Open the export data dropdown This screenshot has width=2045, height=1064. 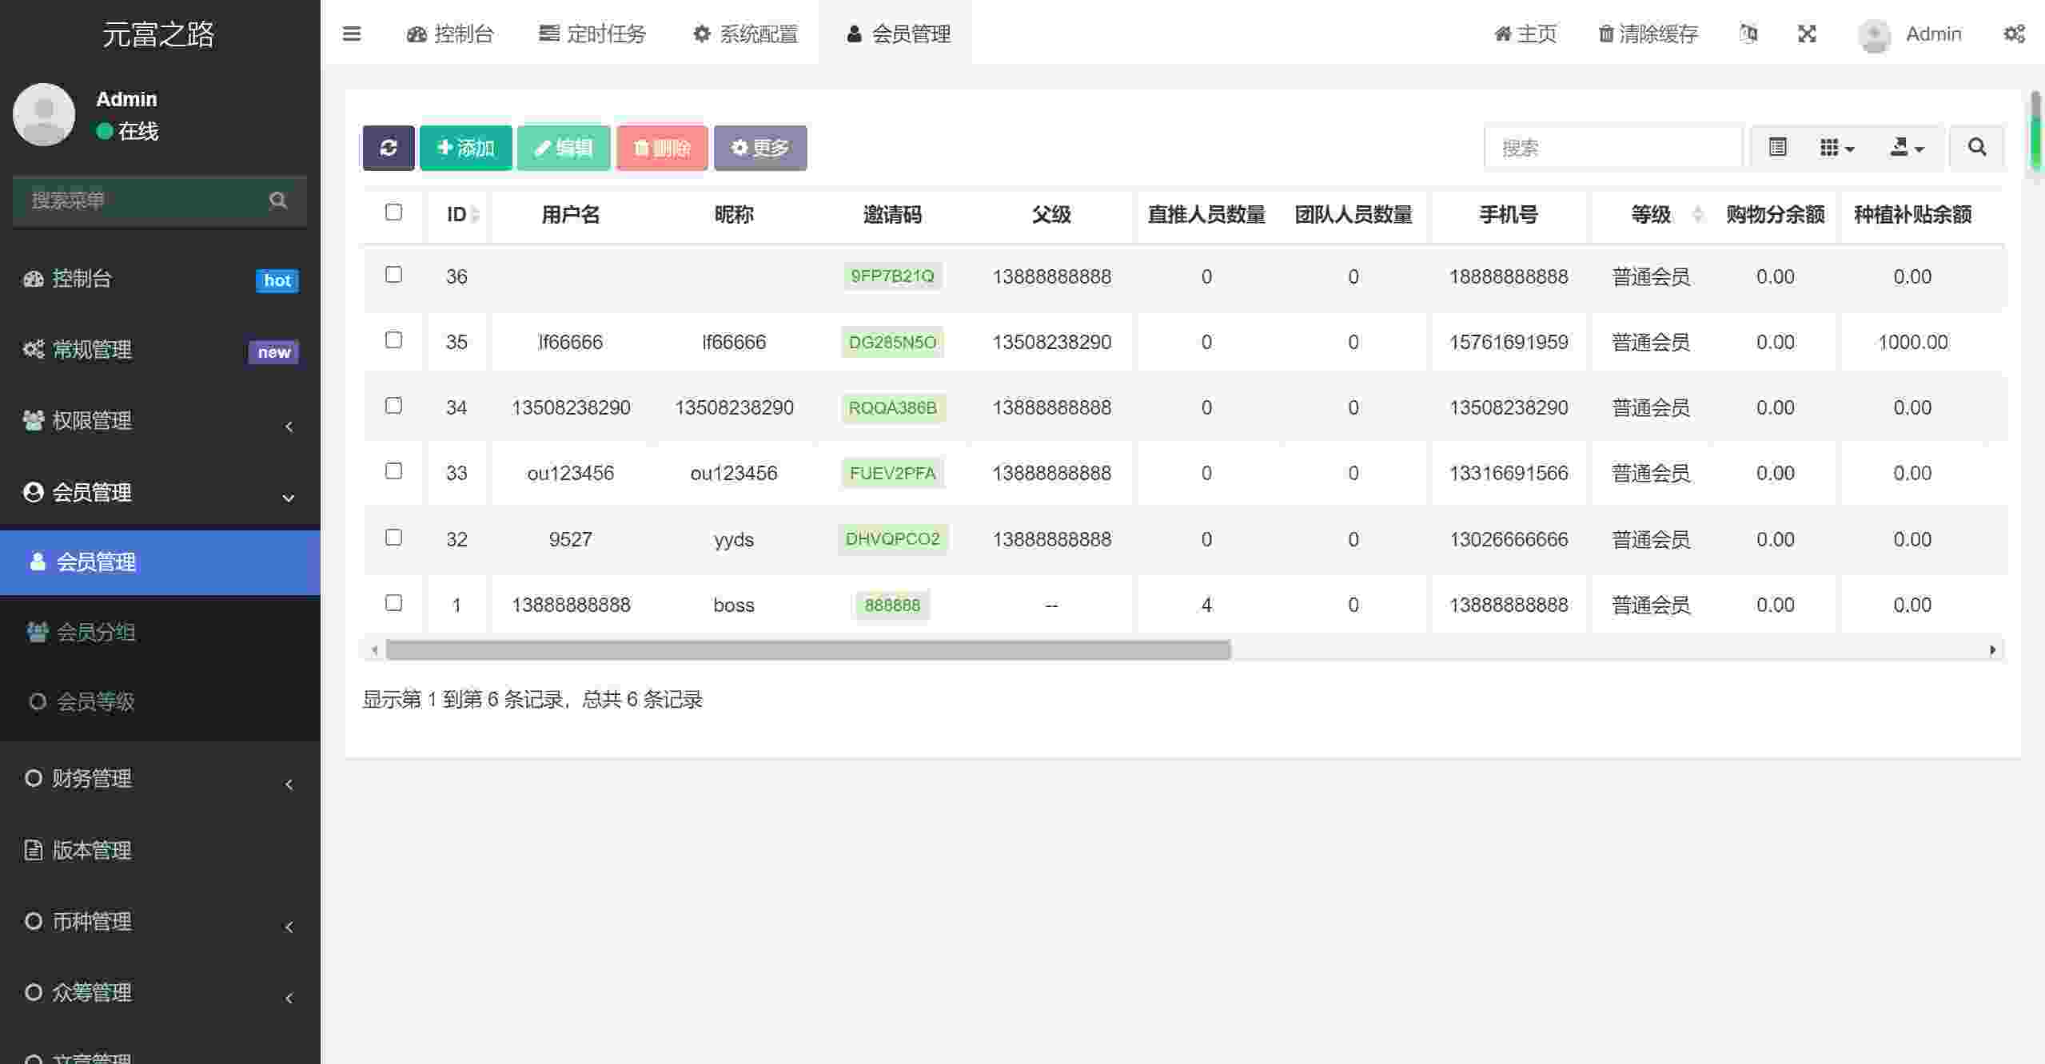coord(1907,147)
